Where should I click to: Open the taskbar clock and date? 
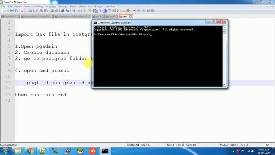point(263,151)
